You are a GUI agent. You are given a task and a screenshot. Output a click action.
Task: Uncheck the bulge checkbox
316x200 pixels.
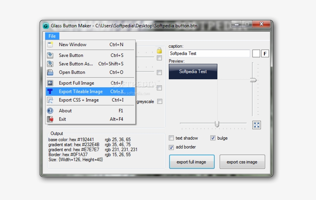(x=213, y=138)
